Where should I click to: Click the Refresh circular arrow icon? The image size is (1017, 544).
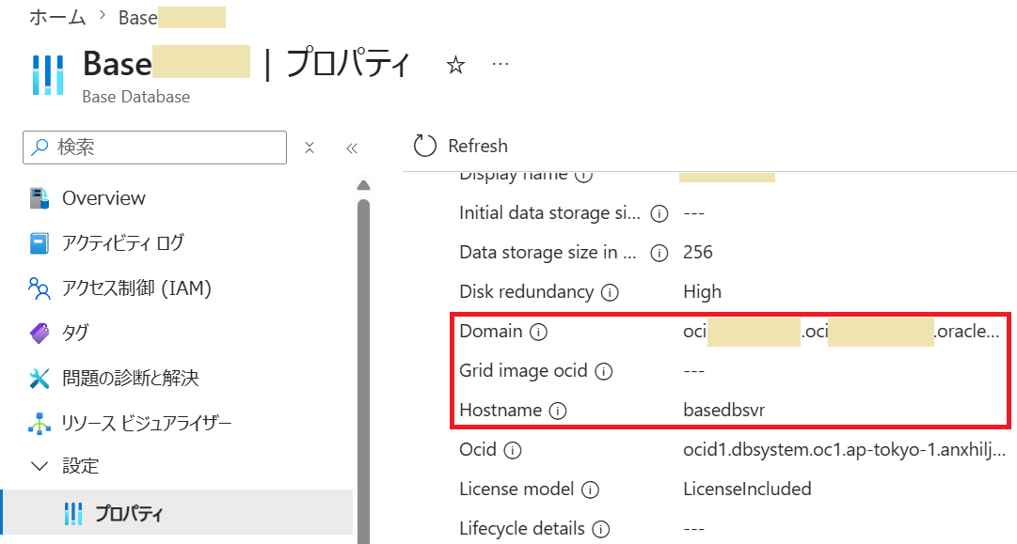point(425,146)
